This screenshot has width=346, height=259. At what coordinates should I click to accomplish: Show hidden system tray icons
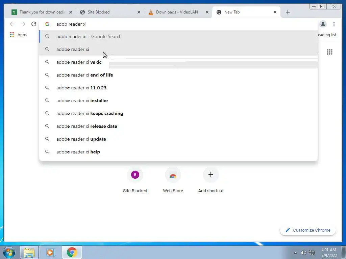295,253
